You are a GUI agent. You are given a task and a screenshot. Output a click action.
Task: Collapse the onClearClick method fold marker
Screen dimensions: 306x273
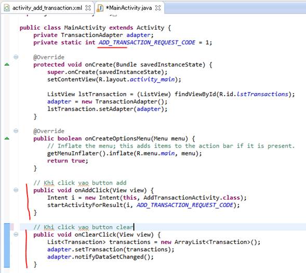click(16, 235)
